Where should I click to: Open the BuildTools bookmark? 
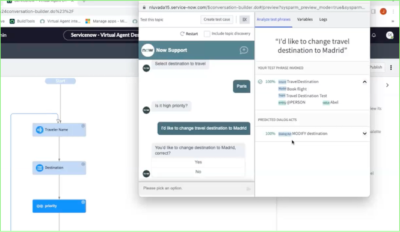[22, 21]
